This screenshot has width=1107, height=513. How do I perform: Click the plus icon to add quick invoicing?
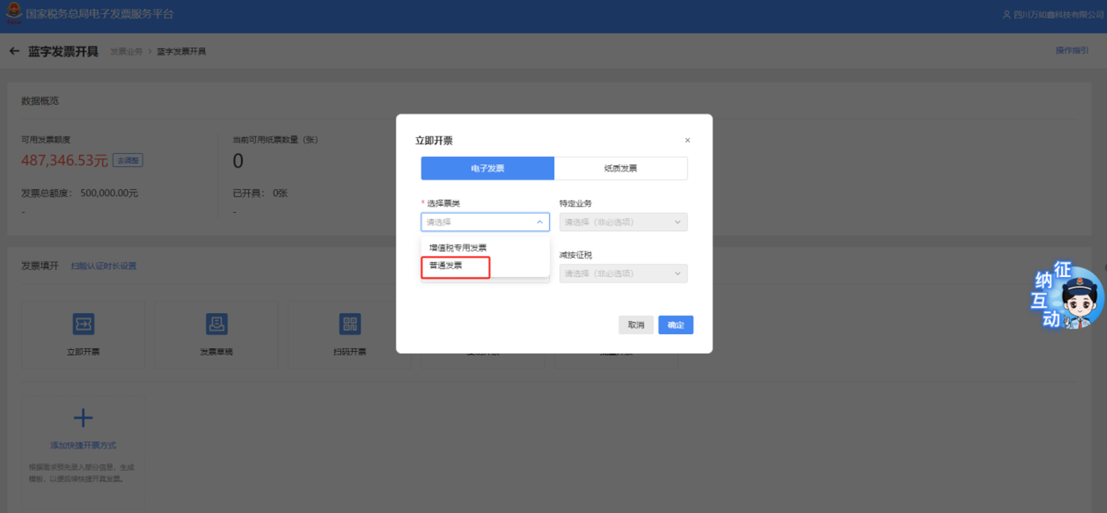(x=83, y=418)
